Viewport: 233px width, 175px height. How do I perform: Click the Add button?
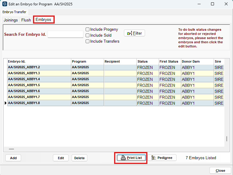pyautogui.click(x=13, y=158)
